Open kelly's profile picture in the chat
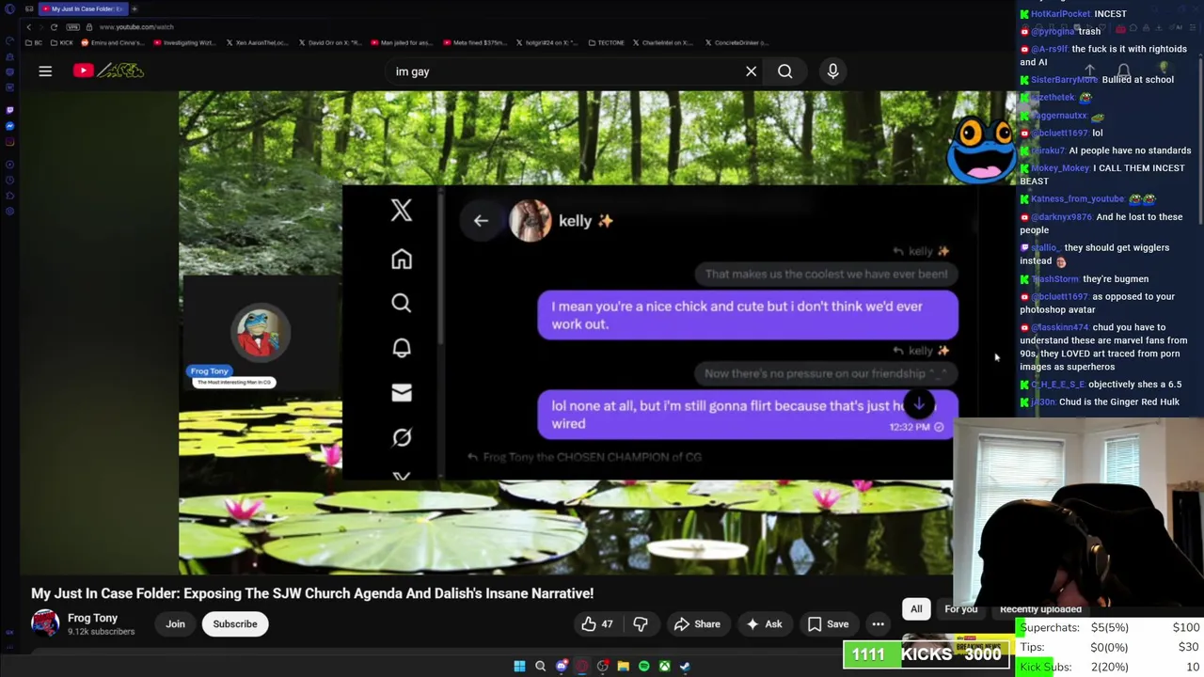1204x677 pixels. click(530, 221)
